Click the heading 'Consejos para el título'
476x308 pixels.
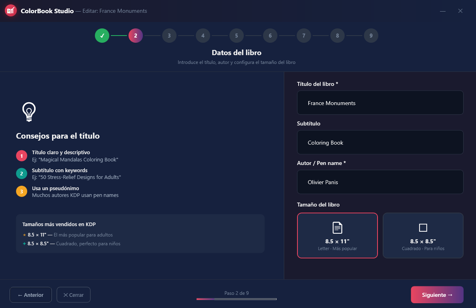coord(58,136)
